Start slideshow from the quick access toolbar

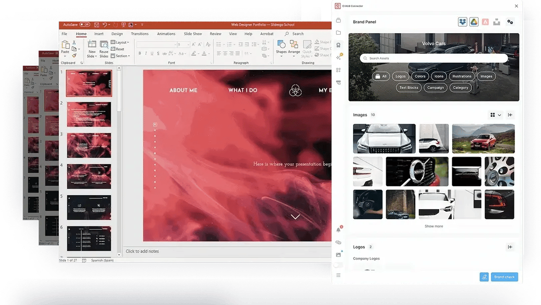coord(123,25)
